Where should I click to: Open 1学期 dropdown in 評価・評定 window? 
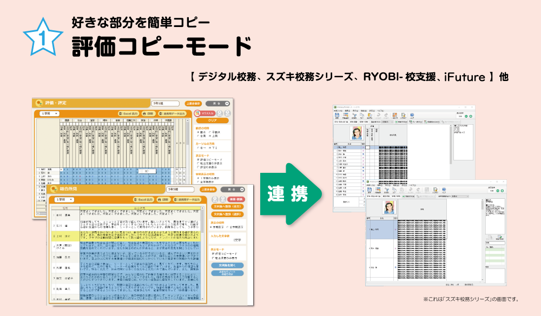(49, 113)
